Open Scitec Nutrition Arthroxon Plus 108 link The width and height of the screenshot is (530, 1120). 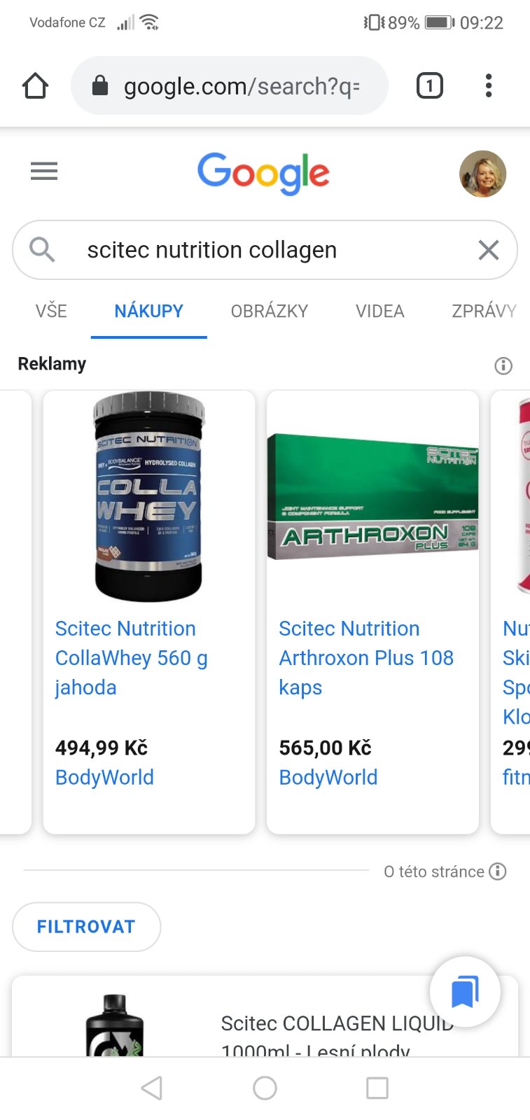[x=365, y=657]
